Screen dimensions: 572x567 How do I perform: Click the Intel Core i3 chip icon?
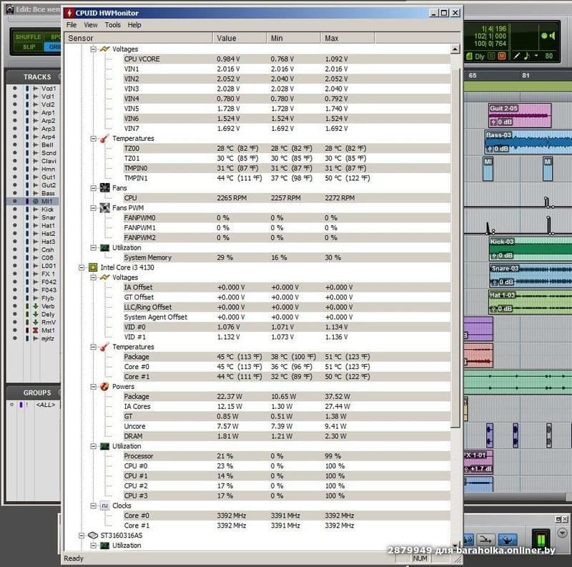coord(93,267)
